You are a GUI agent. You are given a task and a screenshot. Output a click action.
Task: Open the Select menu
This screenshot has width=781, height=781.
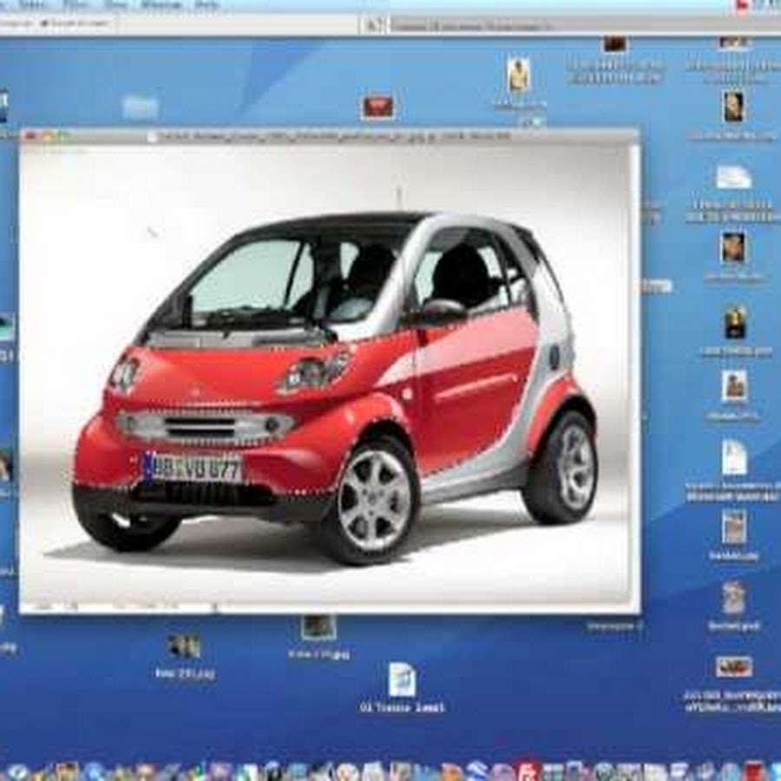31,5
